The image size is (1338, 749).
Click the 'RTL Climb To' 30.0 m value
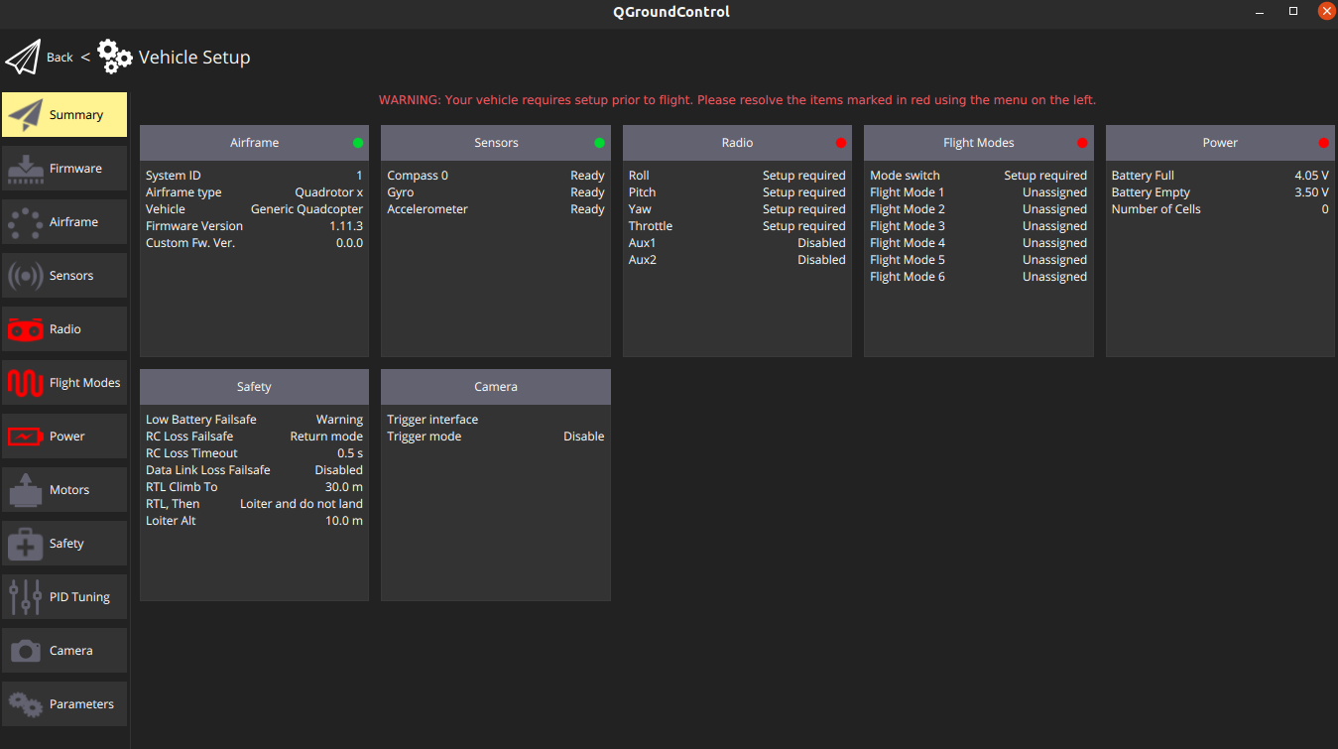point(344,487)
